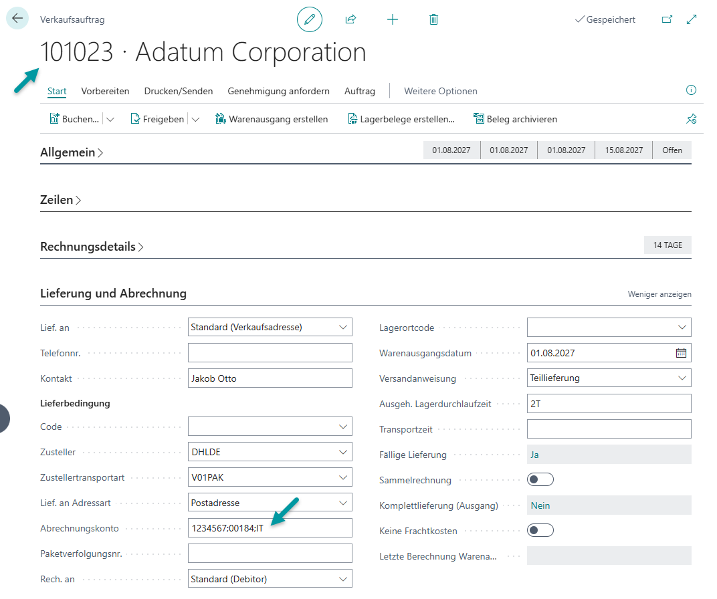Create new record with plus icon
Viewport: 717px width, 599px height.
pos(393,19)
